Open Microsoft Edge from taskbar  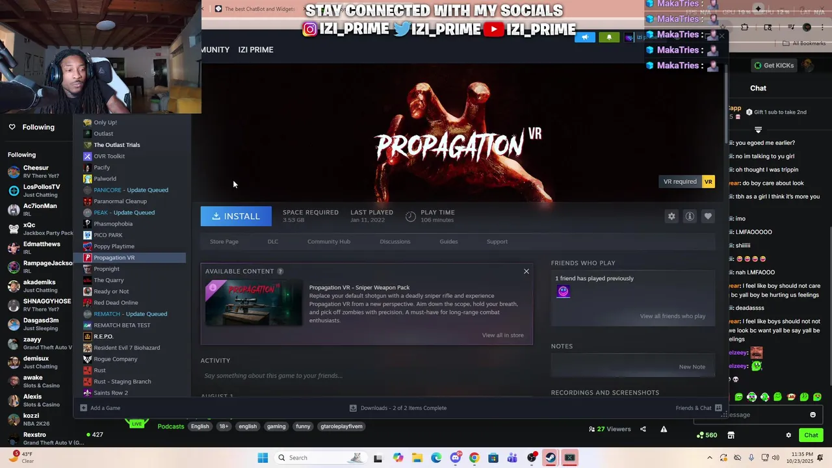(x=436, y=458)
